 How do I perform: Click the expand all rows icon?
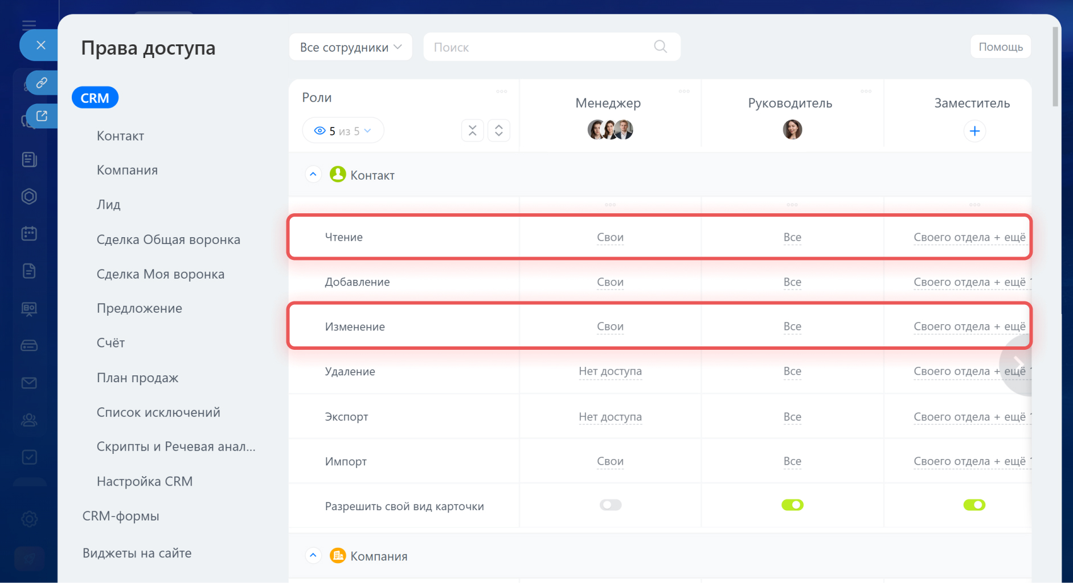[499, 131]
